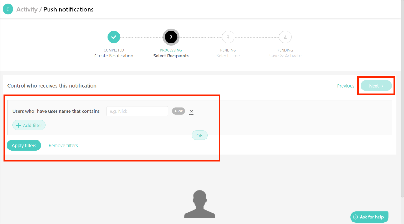Click the Next button
Screen dimensions: 404x224
coord(376,85)
